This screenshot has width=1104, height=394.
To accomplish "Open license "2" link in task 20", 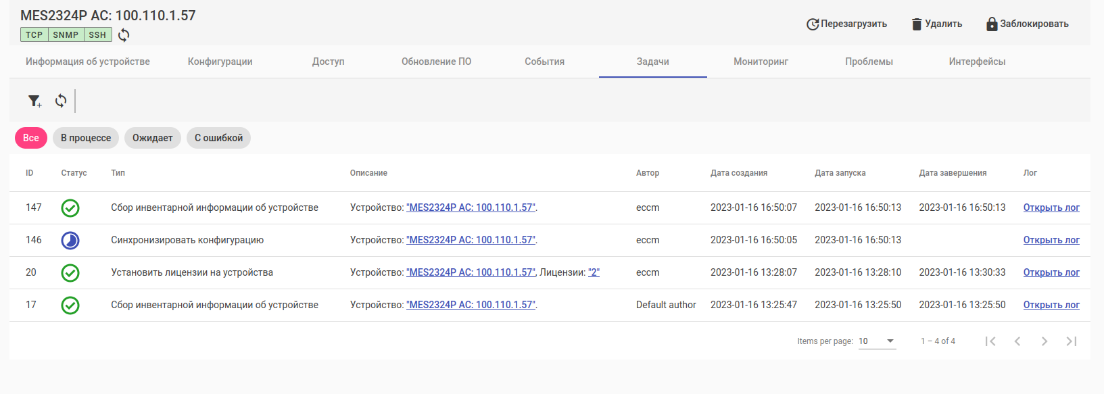I will click(x=594, y=272).
